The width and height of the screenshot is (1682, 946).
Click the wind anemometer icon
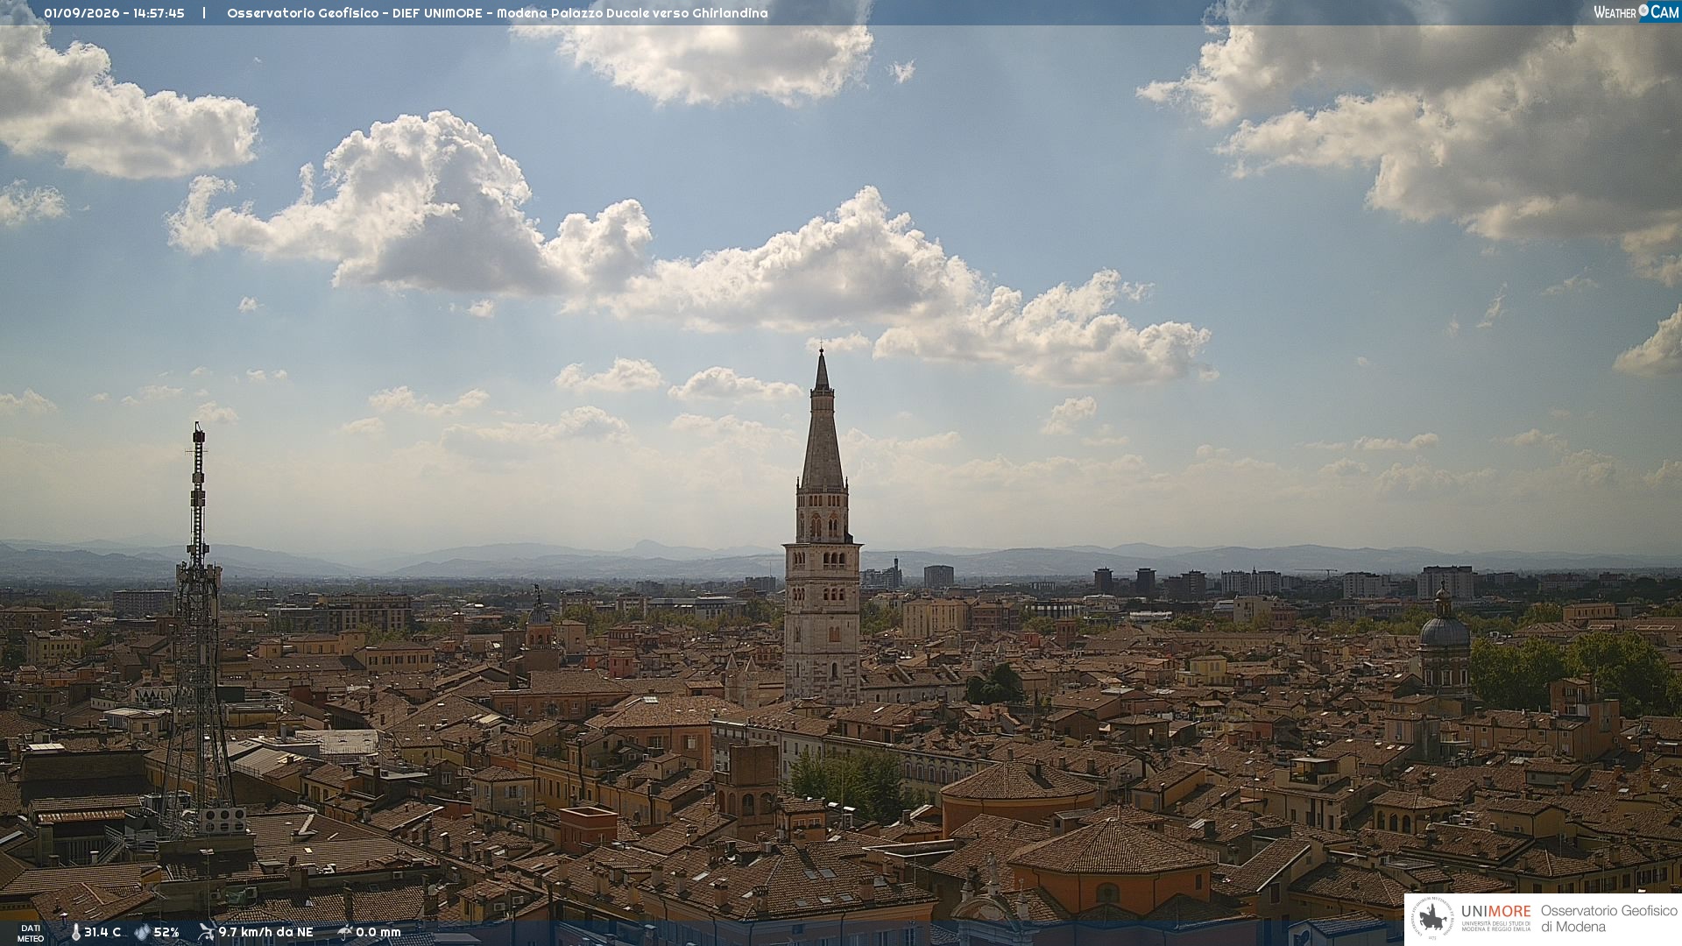[206, 932]
